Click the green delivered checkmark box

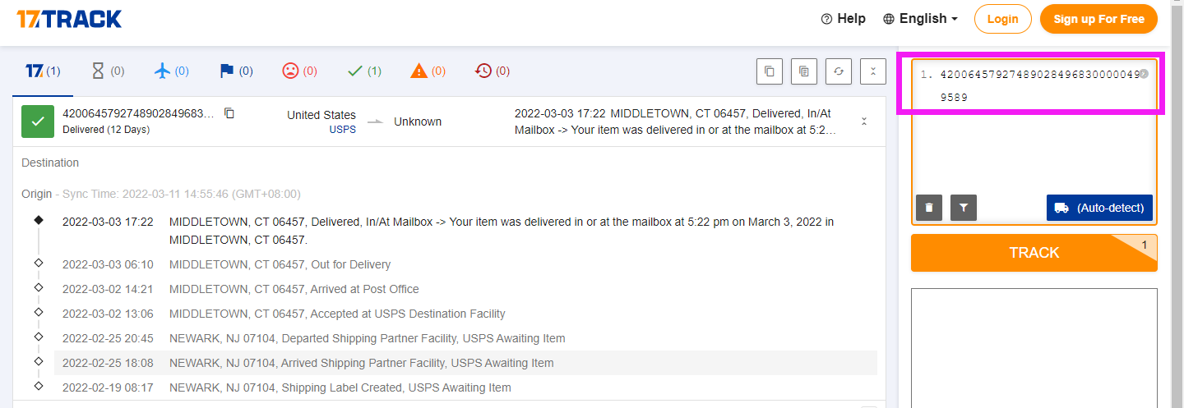click(37, 121)
